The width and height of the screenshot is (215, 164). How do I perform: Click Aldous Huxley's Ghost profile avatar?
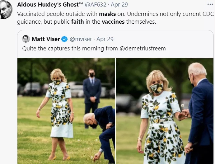point(6,10)
